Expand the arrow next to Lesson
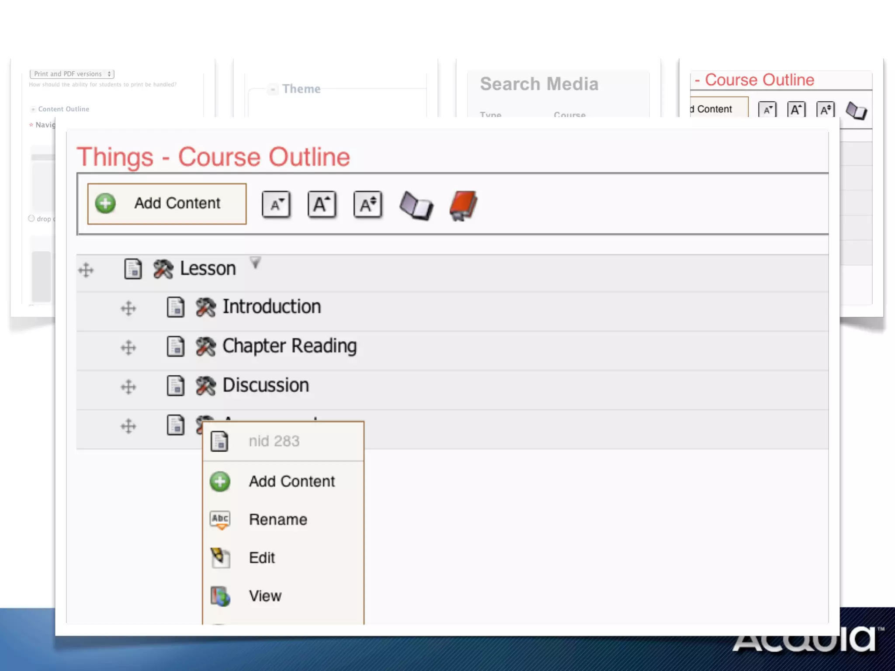895x671 pixels. [255, 263]
